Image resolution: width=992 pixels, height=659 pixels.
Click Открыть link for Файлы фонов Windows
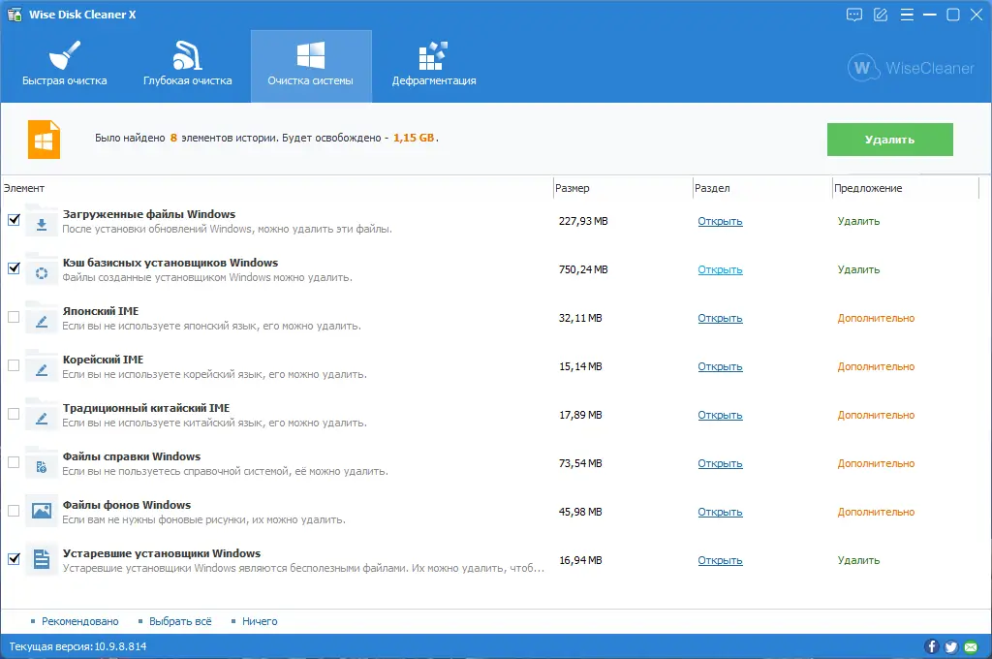tap(720, 512)
